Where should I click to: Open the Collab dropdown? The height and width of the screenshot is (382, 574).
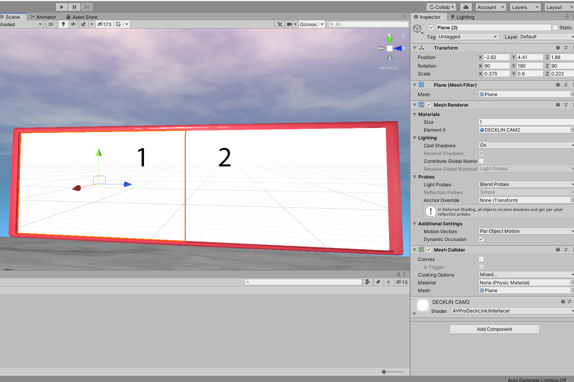coord(441,7)
